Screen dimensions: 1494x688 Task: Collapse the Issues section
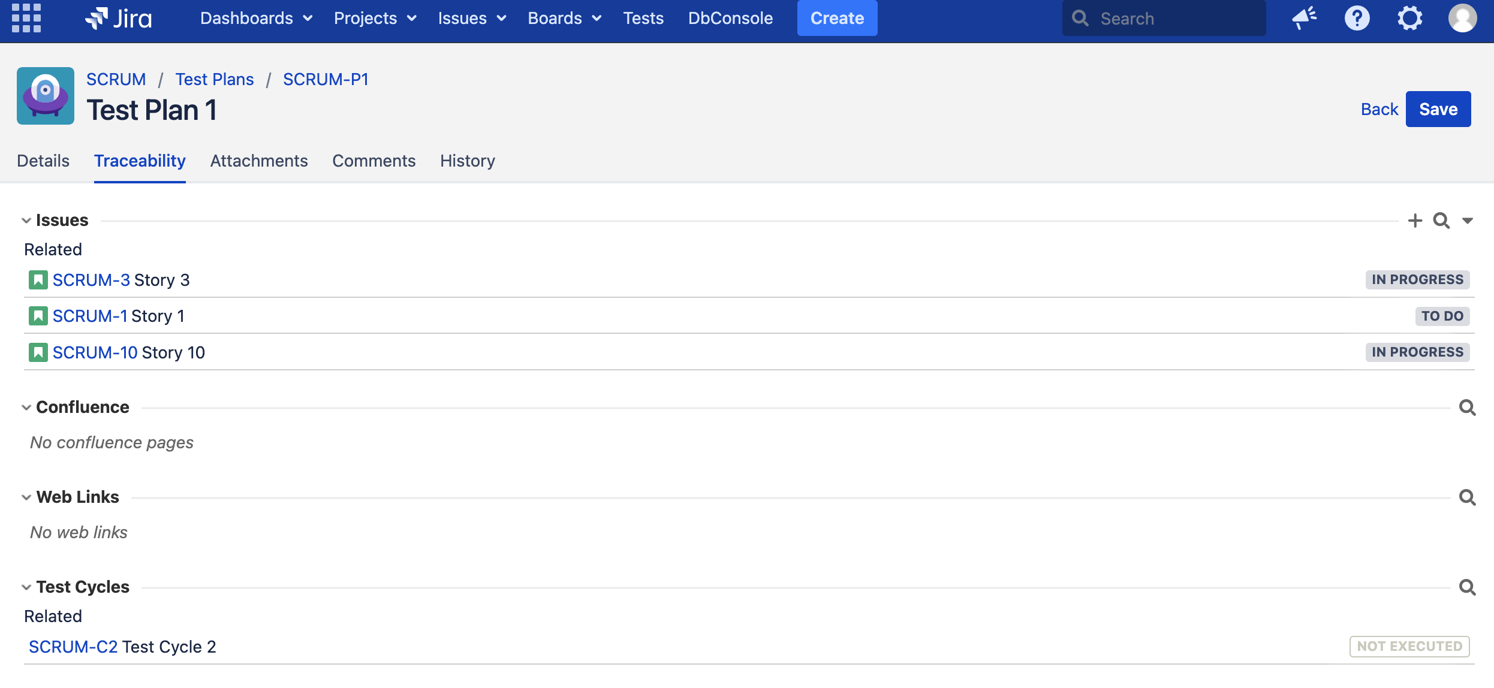[26, 221]
